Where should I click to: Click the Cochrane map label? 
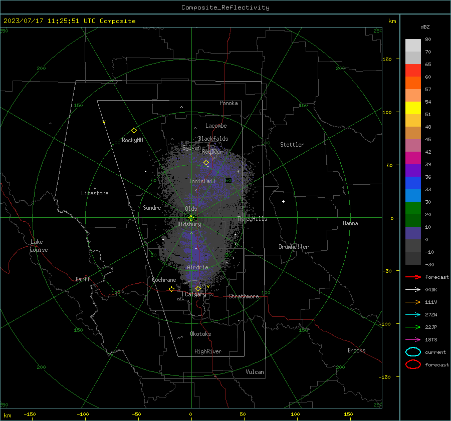pyautogui.click(x=164, y=280)
